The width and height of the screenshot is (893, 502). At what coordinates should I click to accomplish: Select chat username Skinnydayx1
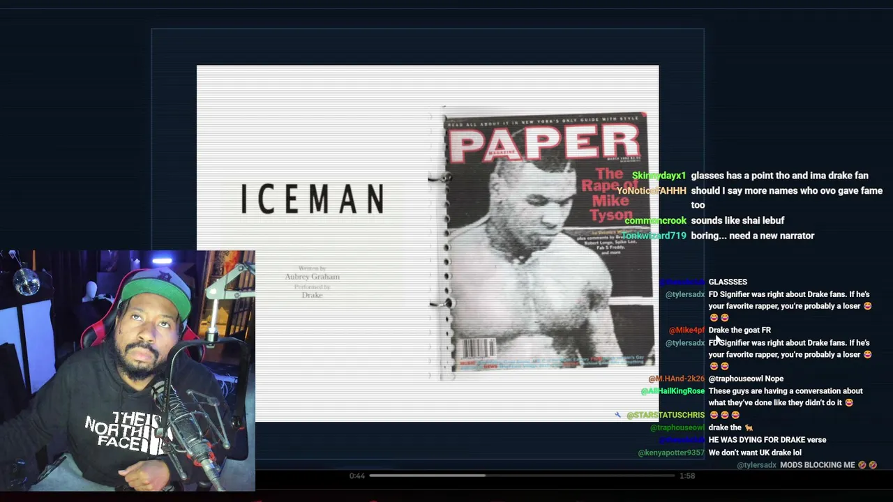(659, 176)
